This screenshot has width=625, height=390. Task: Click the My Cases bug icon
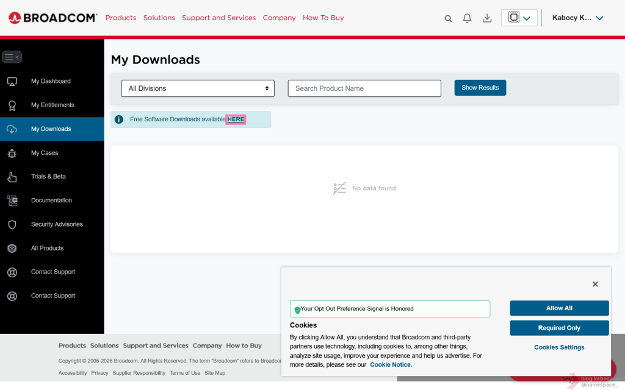click(12, 153)
